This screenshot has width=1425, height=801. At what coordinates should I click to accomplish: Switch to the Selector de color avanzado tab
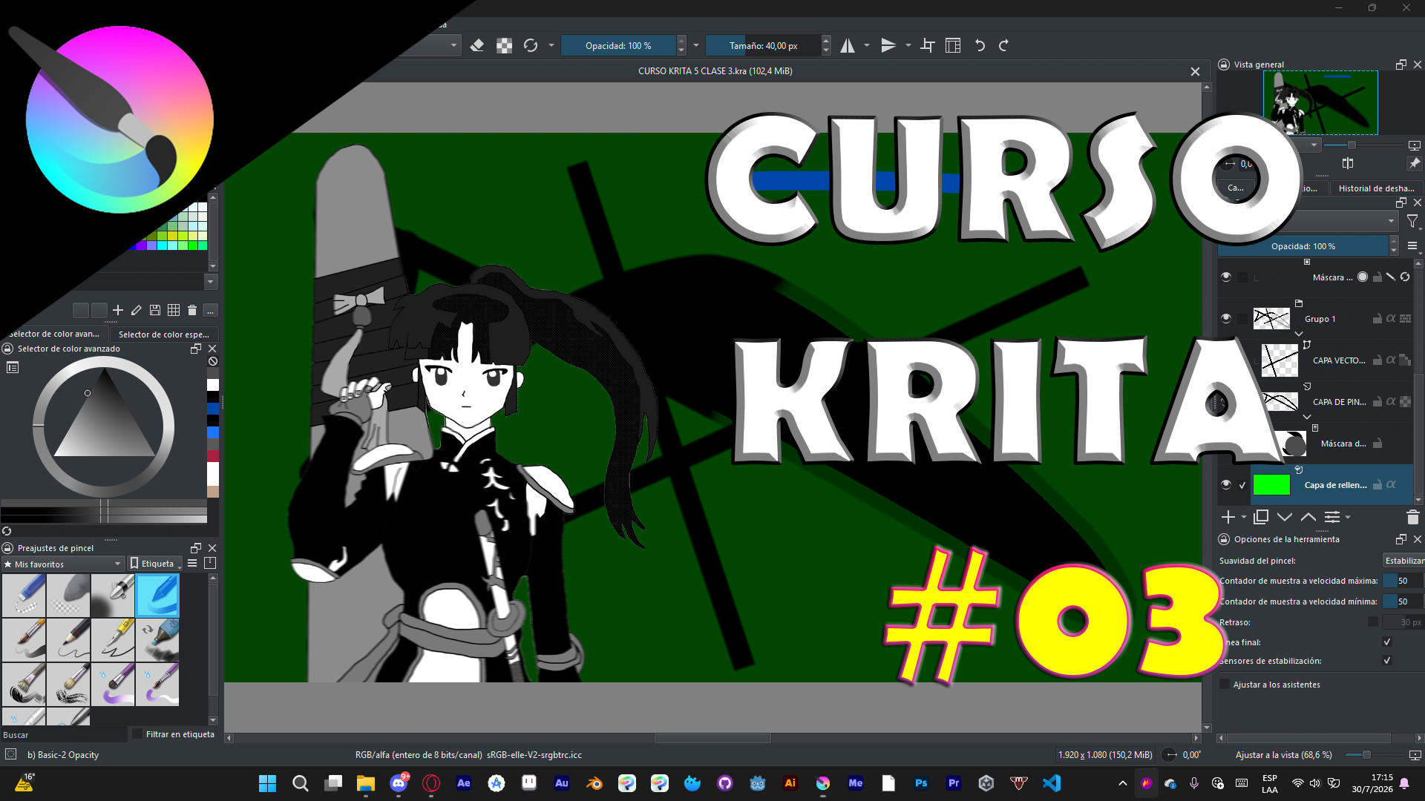click(55, 334)
